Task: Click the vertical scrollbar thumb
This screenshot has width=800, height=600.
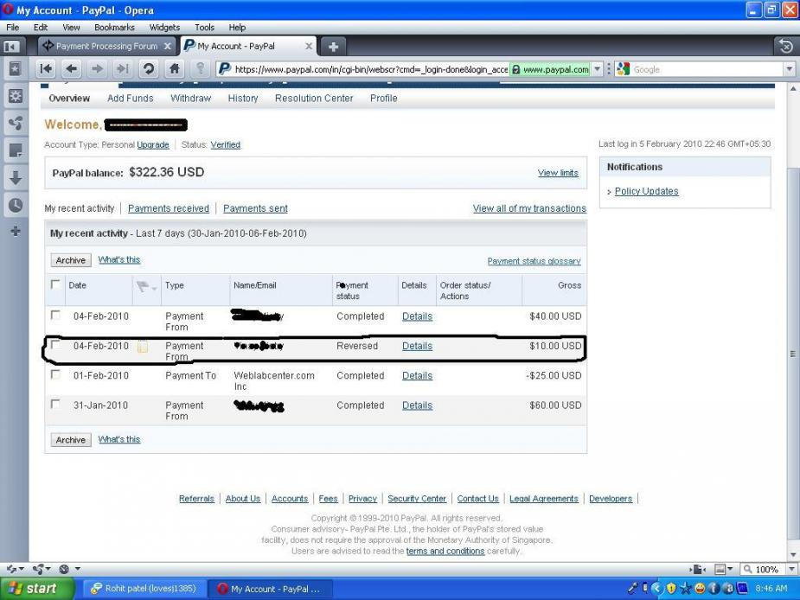Action: [792, 352]
